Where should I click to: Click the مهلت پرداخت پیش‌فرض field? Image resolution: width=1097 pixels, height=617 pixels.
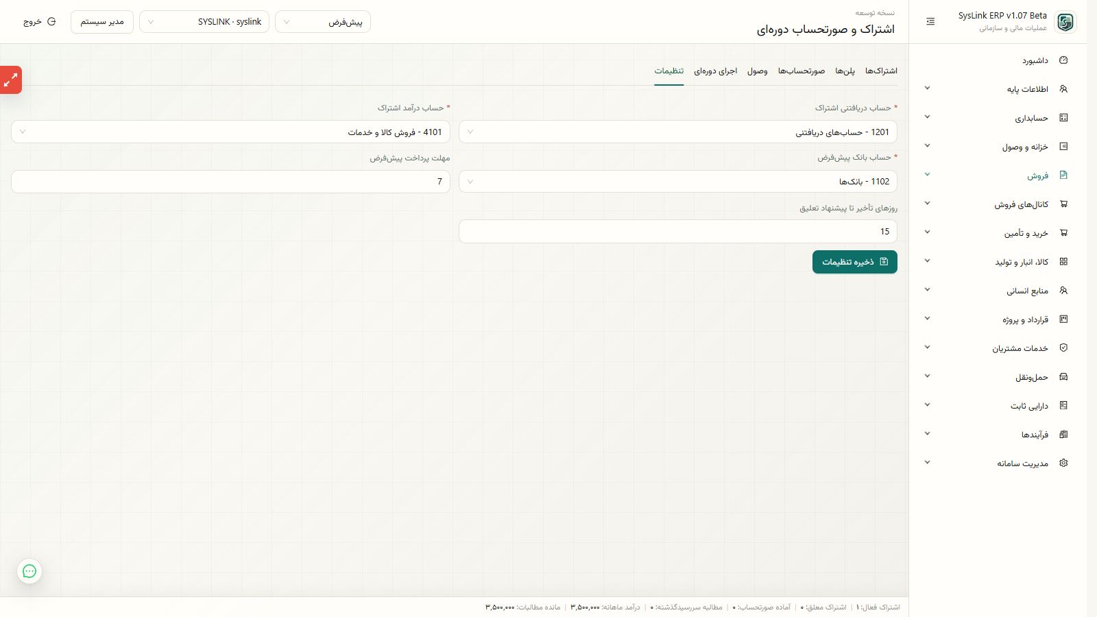[x=230, y=182]
